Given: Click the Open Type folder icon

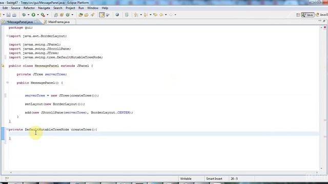Looking at the screenshot, I should click(x=80, y=15).
